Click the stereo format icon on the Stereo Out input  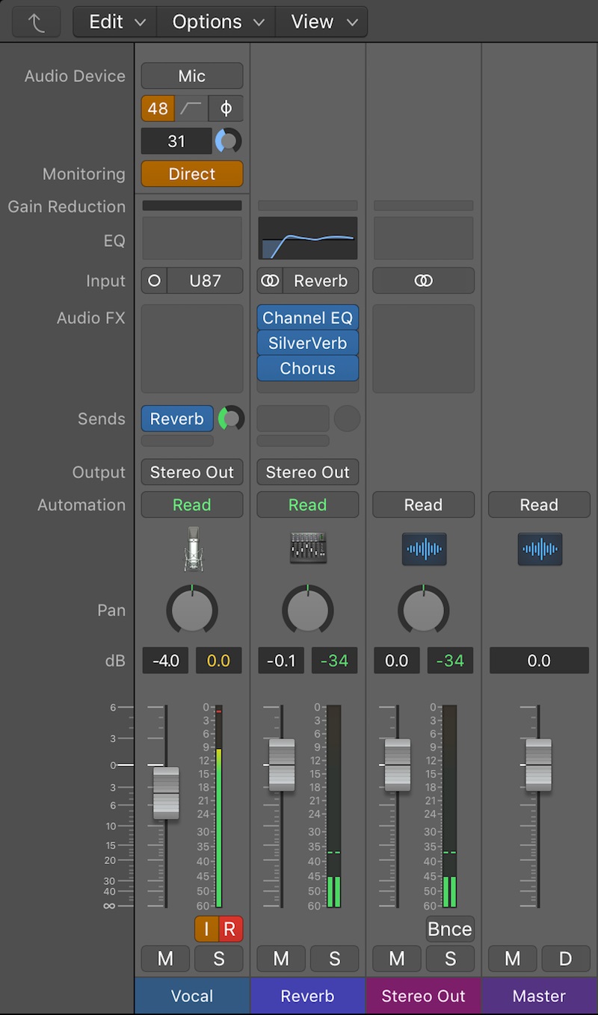[424, 281]
